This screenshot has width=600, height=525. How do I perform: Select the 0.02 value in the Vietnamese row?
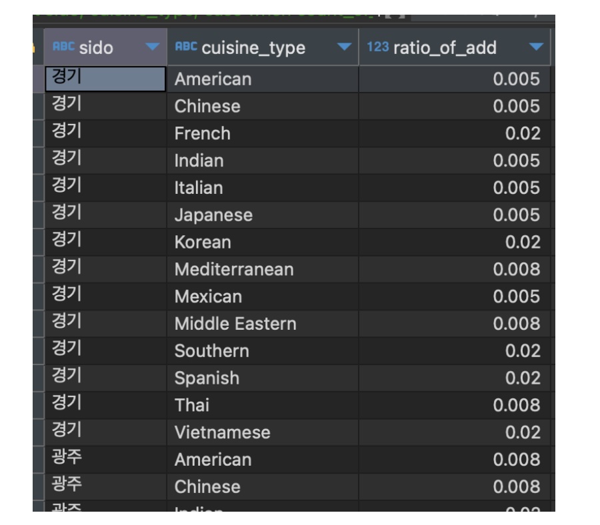coord(455,432)
